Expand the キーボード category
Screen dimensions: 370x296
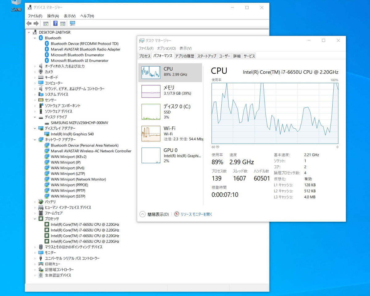coord(35,77)
